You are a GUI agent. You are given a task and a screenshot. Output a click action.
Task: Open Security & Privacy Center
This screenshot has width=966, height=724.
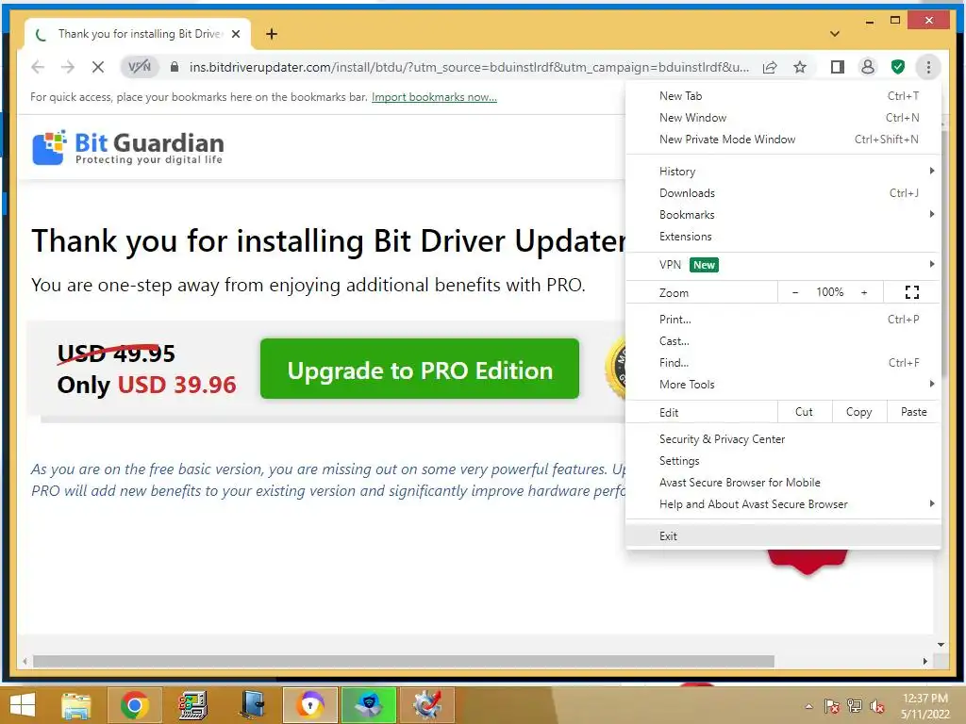point(783,439)
